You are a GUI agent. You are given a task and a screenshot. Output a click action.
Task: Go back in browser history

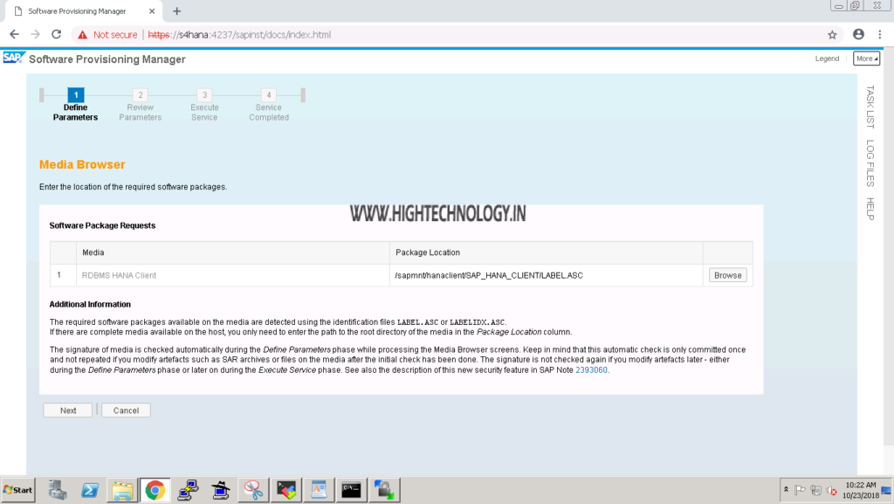[x=14, y=35]
